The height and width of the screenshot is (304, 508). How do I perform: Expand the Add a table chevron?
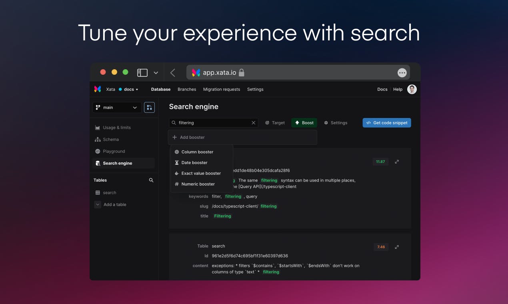[98, 204]
